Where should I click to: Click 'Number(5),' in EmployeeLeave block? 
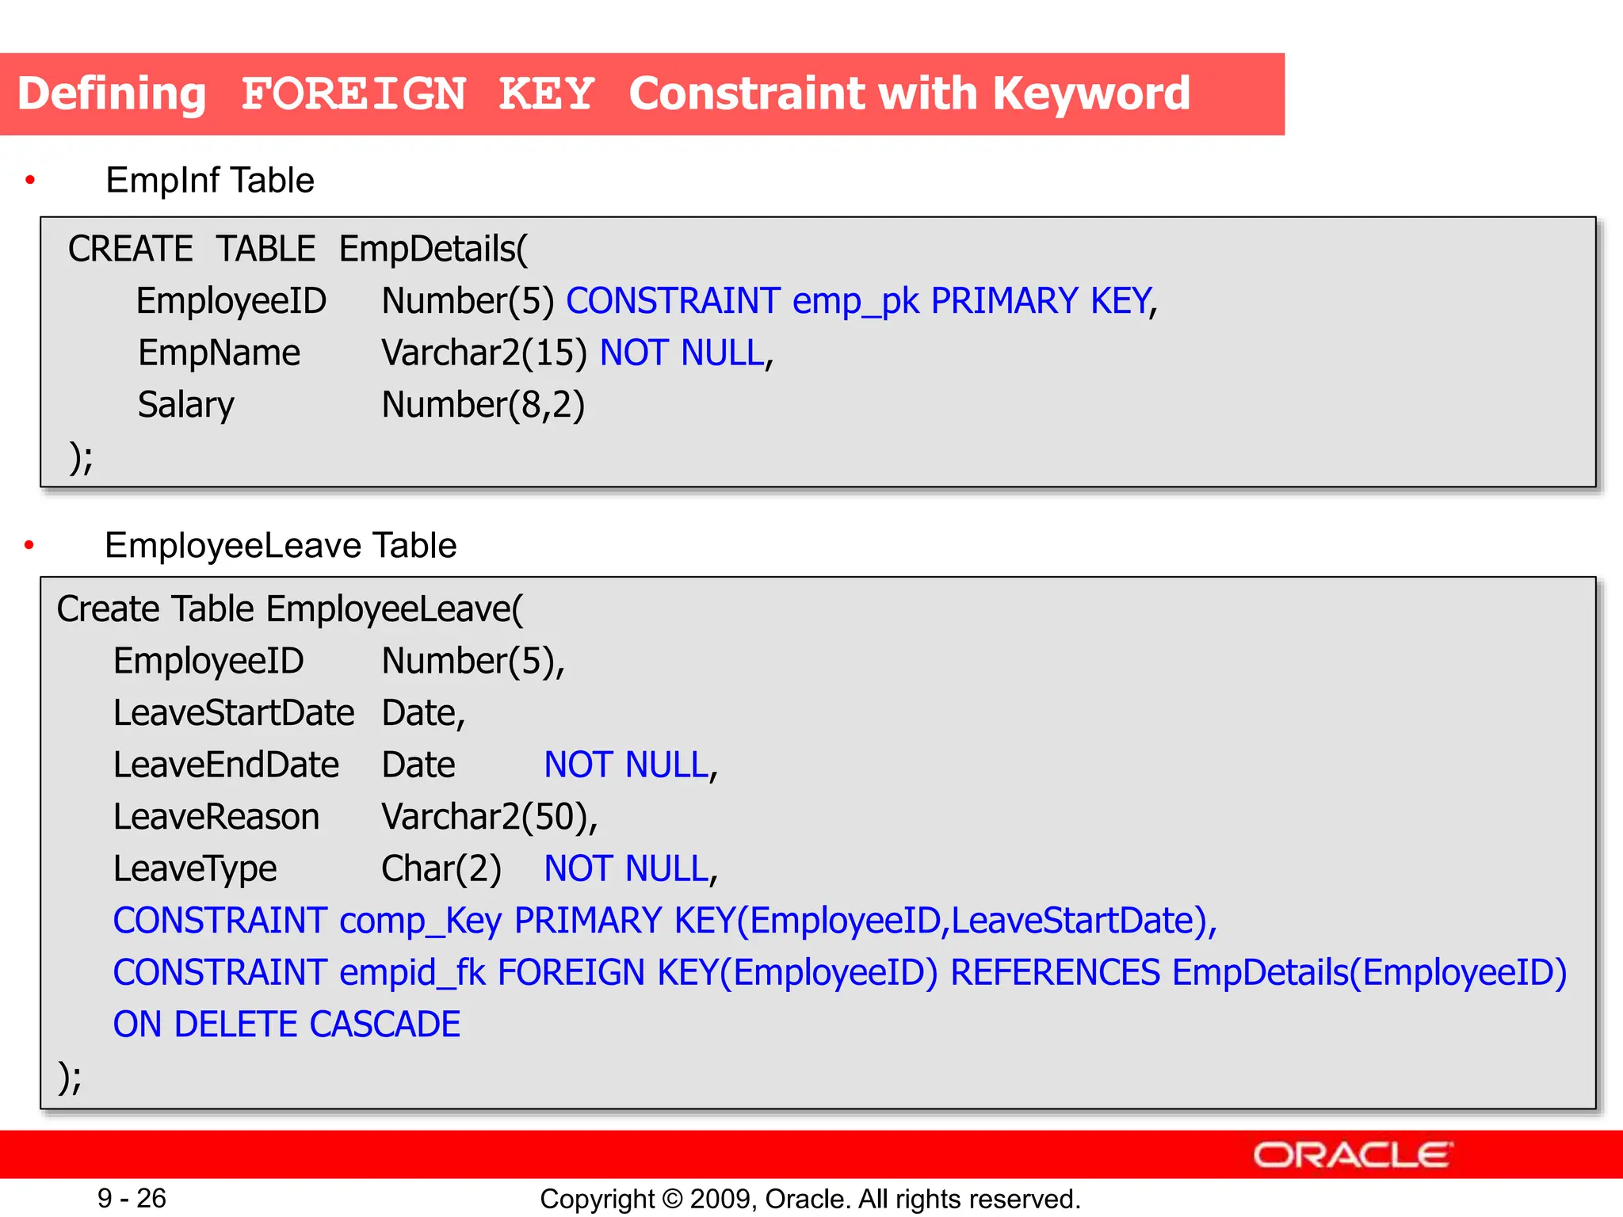[473, 661]
